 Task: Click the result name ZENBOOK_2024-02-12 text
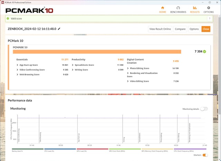(32, 29)
